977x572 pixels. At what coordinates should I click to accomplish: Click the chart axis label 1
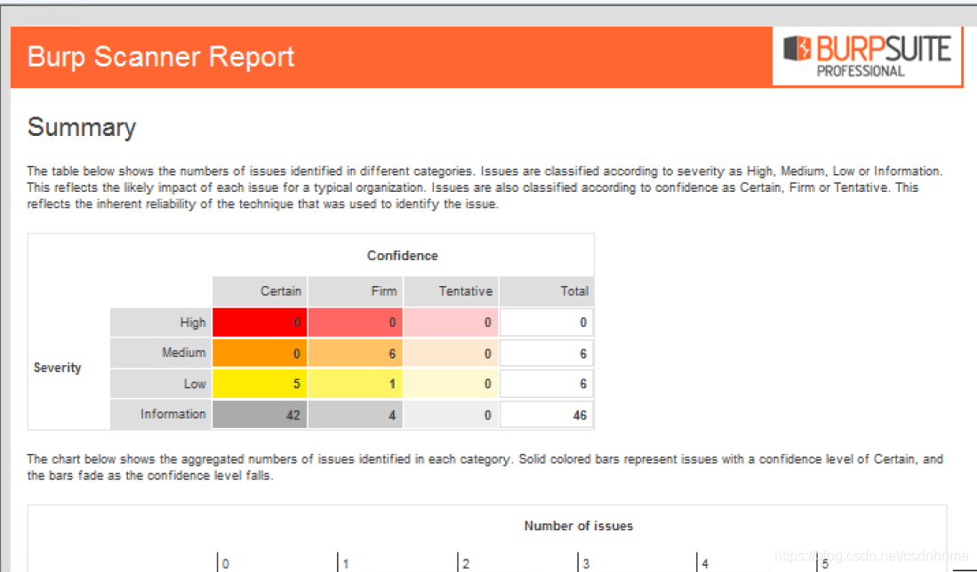[x=346, y=564]
